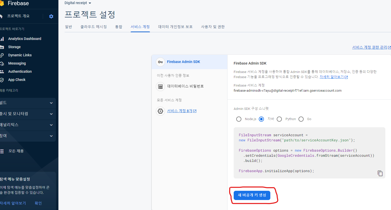Viewport: 391px width, 210px height.
Task: Click the Dynamic Links chain icon
Action: coord(2,55)
